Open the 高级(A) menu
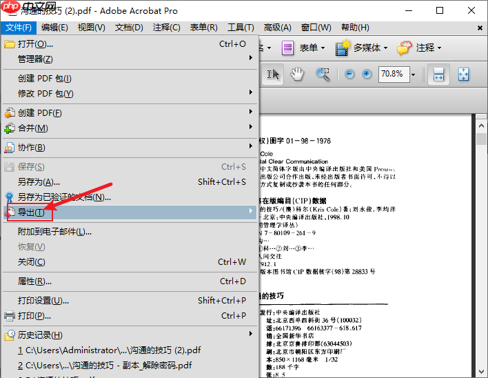Viewport: 488px width, 378px height. [278, 28]
